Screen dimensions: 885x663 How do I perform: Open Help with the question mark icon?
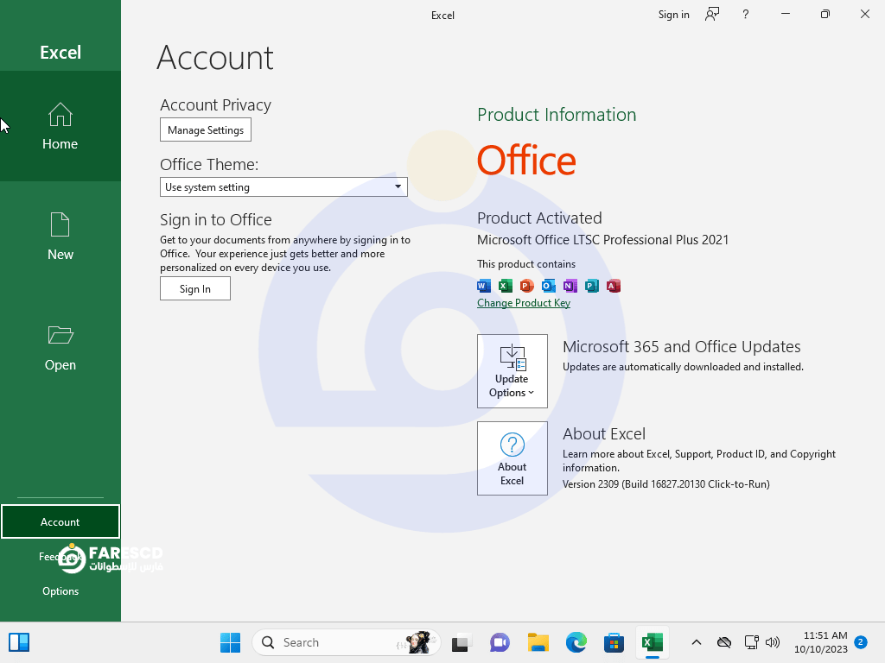point(746,15)
